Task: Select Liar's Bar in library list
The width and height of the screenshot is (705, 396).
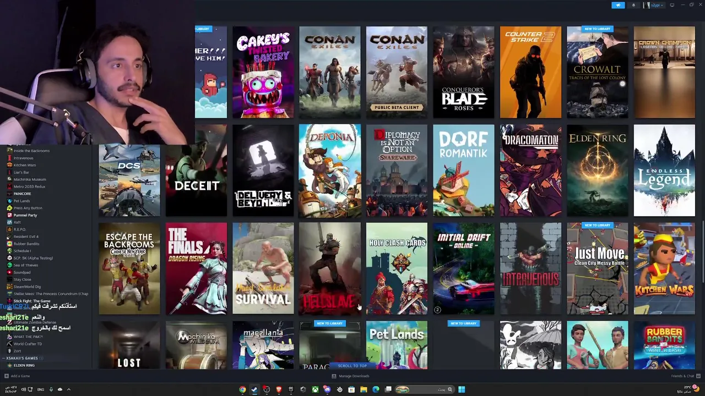Action: click(21, 172)
